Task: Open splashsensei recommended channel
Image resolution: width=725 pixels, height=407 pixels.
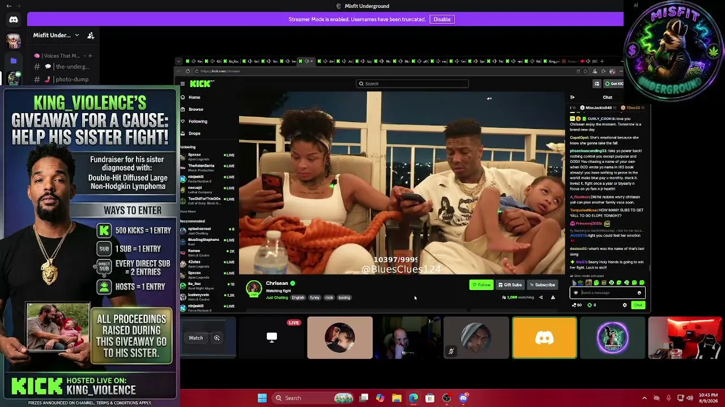Action: (x=207, y=231)
